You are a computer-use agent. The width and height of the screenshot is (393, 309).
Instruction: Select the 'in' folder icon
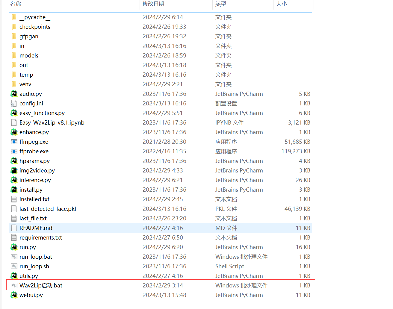tap(14, 46)
